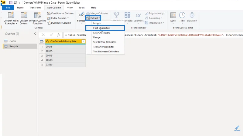Choose Text Between Delimiters

tap(105, 51)
